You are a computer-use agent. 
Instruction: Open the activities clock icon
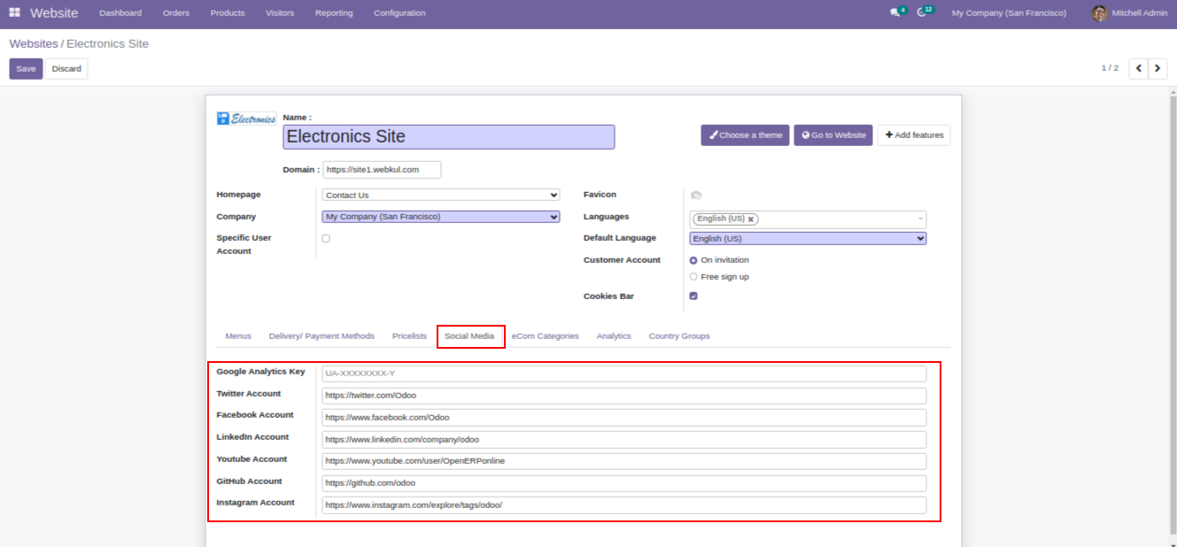(922, 12)
